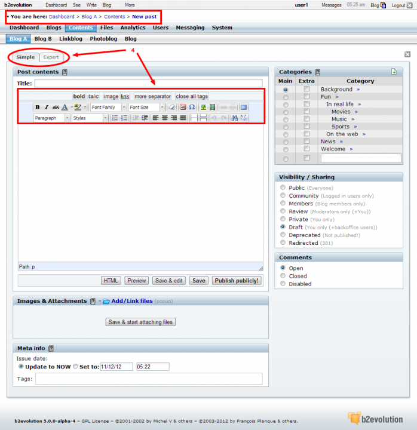
Task: Center align the text
Action: click(165, 118)
